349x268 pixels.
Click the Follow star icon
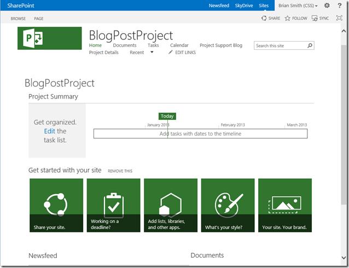click(288, 18)
